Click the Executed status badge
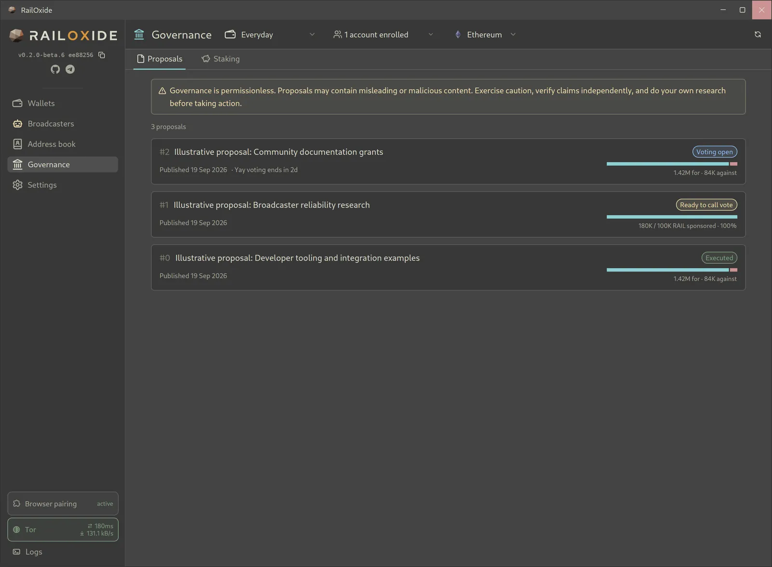The height and width of the screenshot is (567, 772). coord(719,258)
